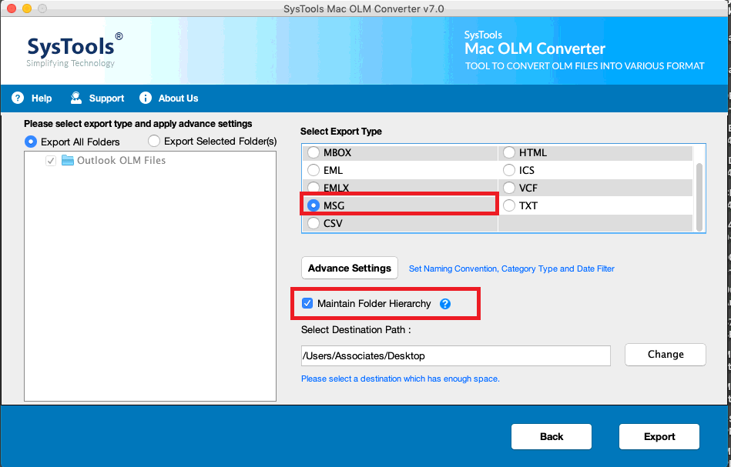Choose EMLX export type
The height and width of the screenshot is (467, 731).
click(314, 187)
